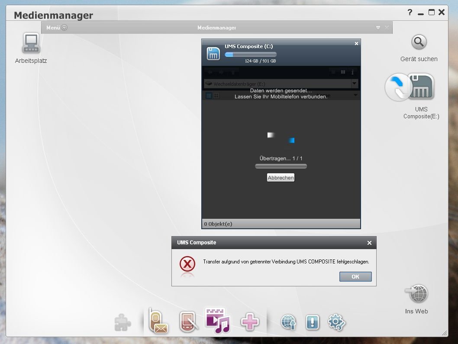This screenshot has width=458, height=344.
Task: Open the question mark help icon
Action: 410,12
